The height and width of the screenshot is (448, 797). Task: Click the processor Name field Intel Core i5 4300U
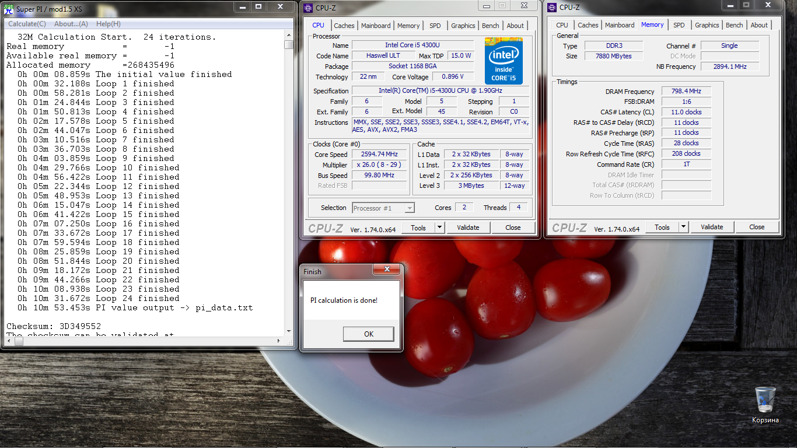(413, 45)
